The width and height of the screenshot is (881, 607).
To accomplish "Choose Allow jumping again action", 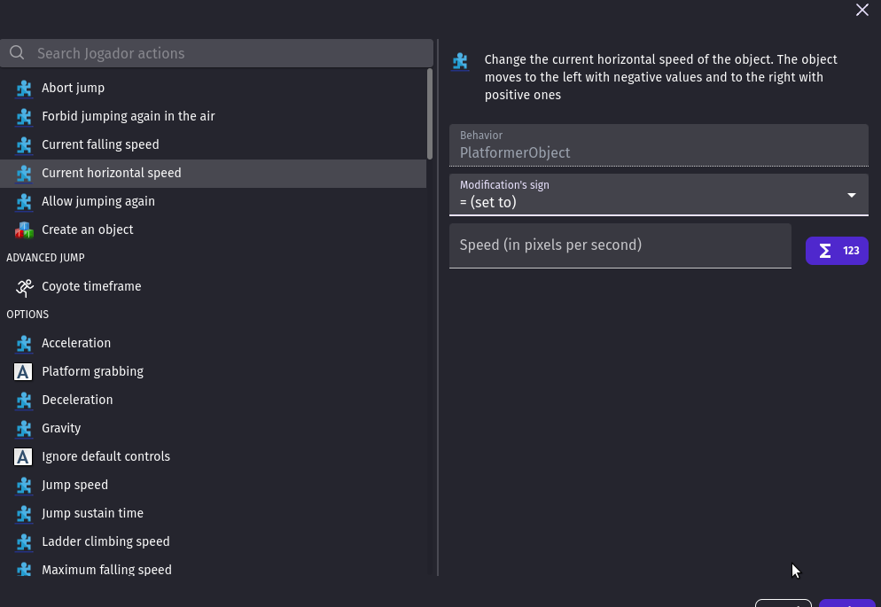I will (97, 201).
